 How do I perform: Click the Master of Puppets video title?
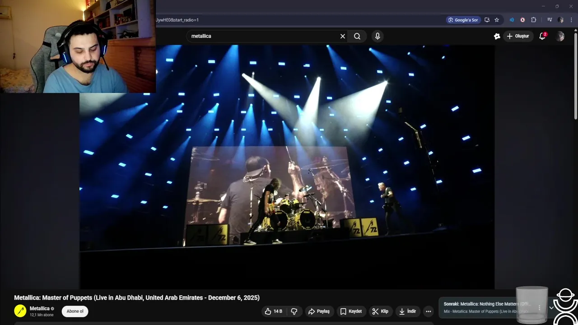(x=137, y=298)
